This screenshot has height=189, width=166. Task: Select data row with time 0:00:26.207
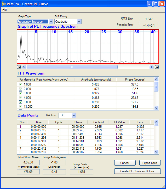(85, 152)
